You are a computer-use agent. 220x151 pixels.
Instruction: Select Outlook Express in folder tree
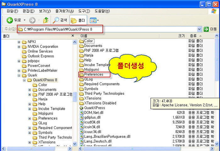pyautogui.click(x=41, y=56)
